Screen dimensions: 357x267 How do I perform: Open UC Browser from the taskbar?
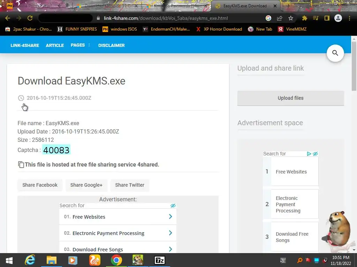[x=95, y=260]
